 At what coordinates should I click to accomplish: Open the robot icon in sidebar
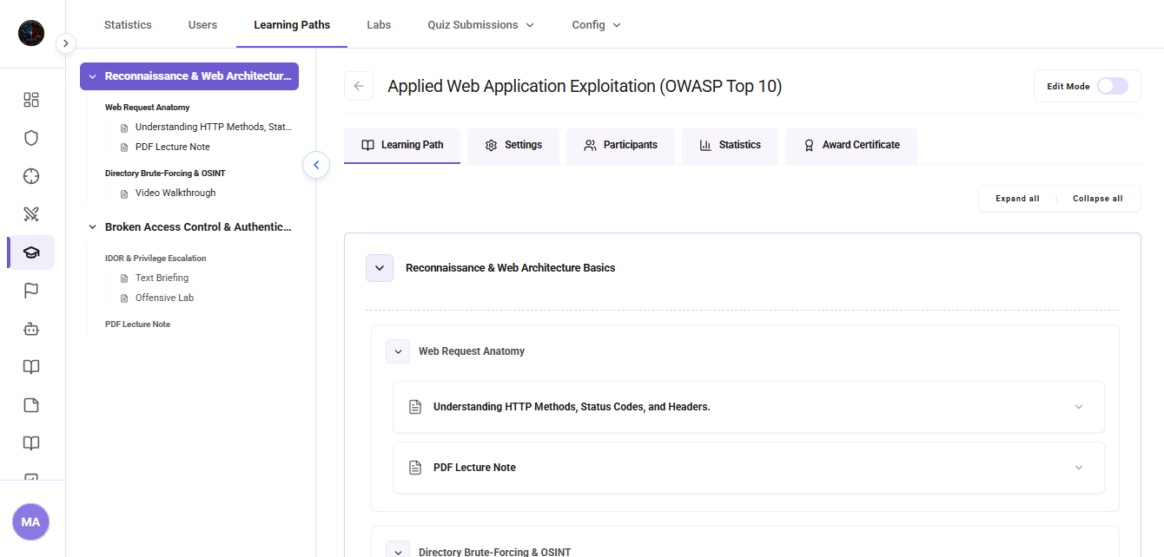coord(31,329)
